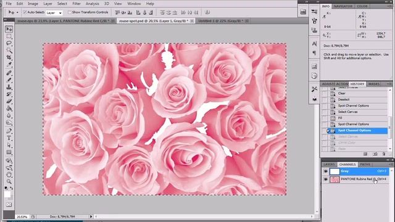Switch to the Masks tab
395x222 pixels.
(x=374, y=84)
